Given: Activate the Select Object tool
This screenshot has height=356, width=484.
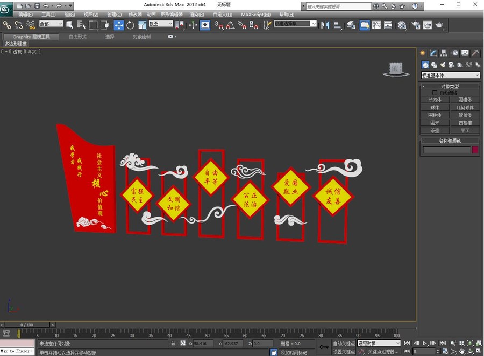Looking at the screenshot, I should point(70,25).
